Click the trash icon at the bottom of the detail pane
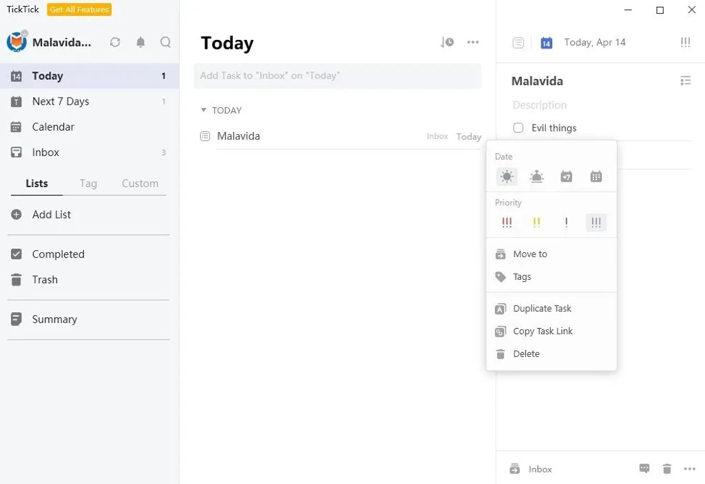 click(666, 469)
